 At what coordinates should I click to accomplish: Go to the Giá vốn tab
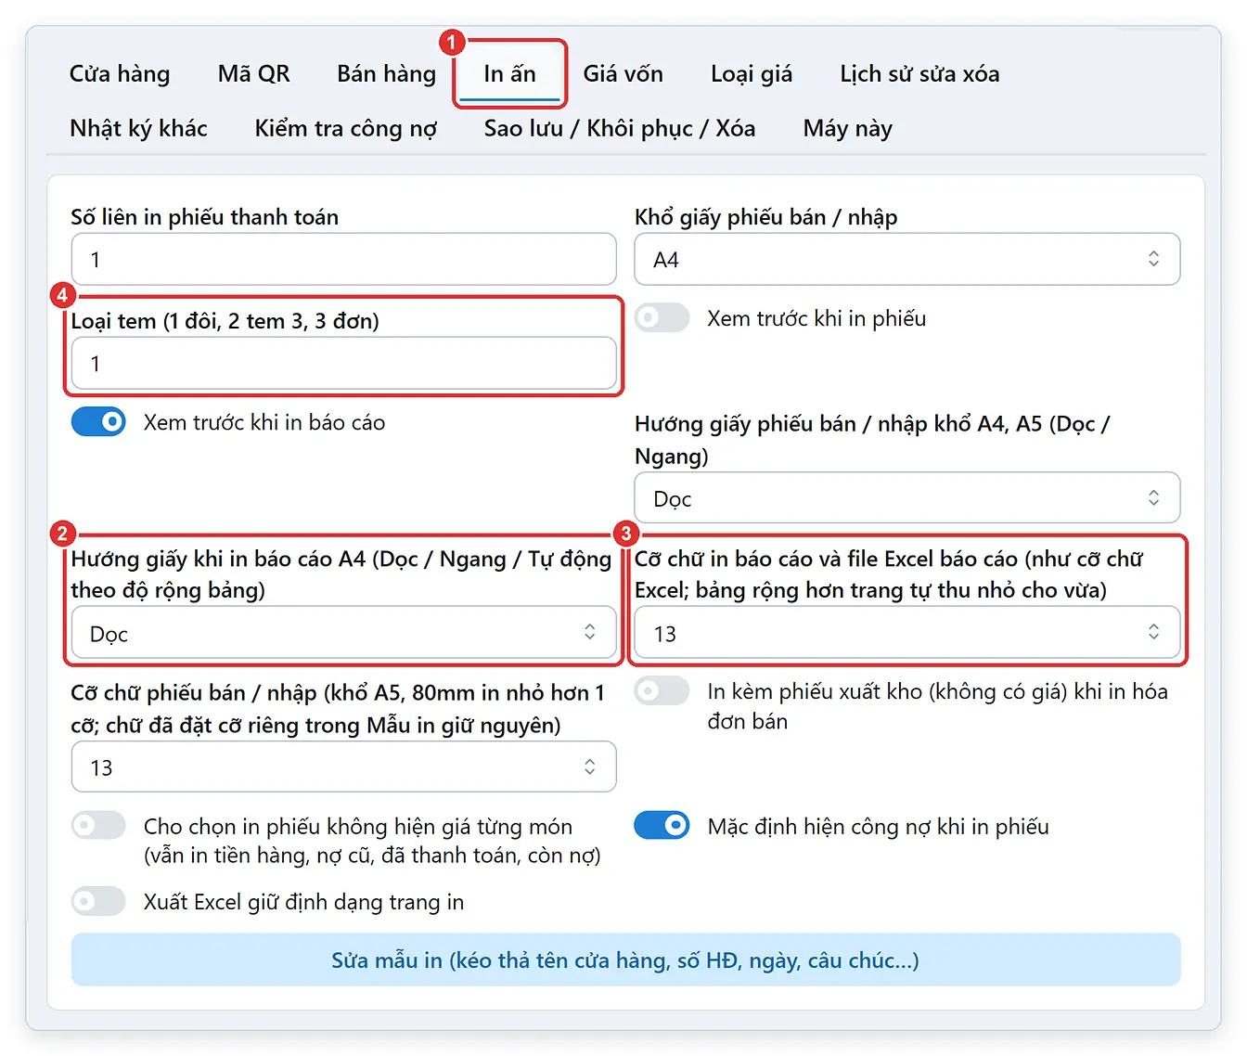click(x=623, y=74)
